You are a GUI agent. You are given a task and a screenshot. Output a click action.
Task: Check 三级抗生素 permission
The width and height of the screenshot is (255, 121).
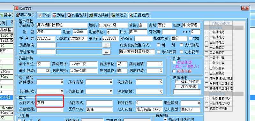[206, 68]
